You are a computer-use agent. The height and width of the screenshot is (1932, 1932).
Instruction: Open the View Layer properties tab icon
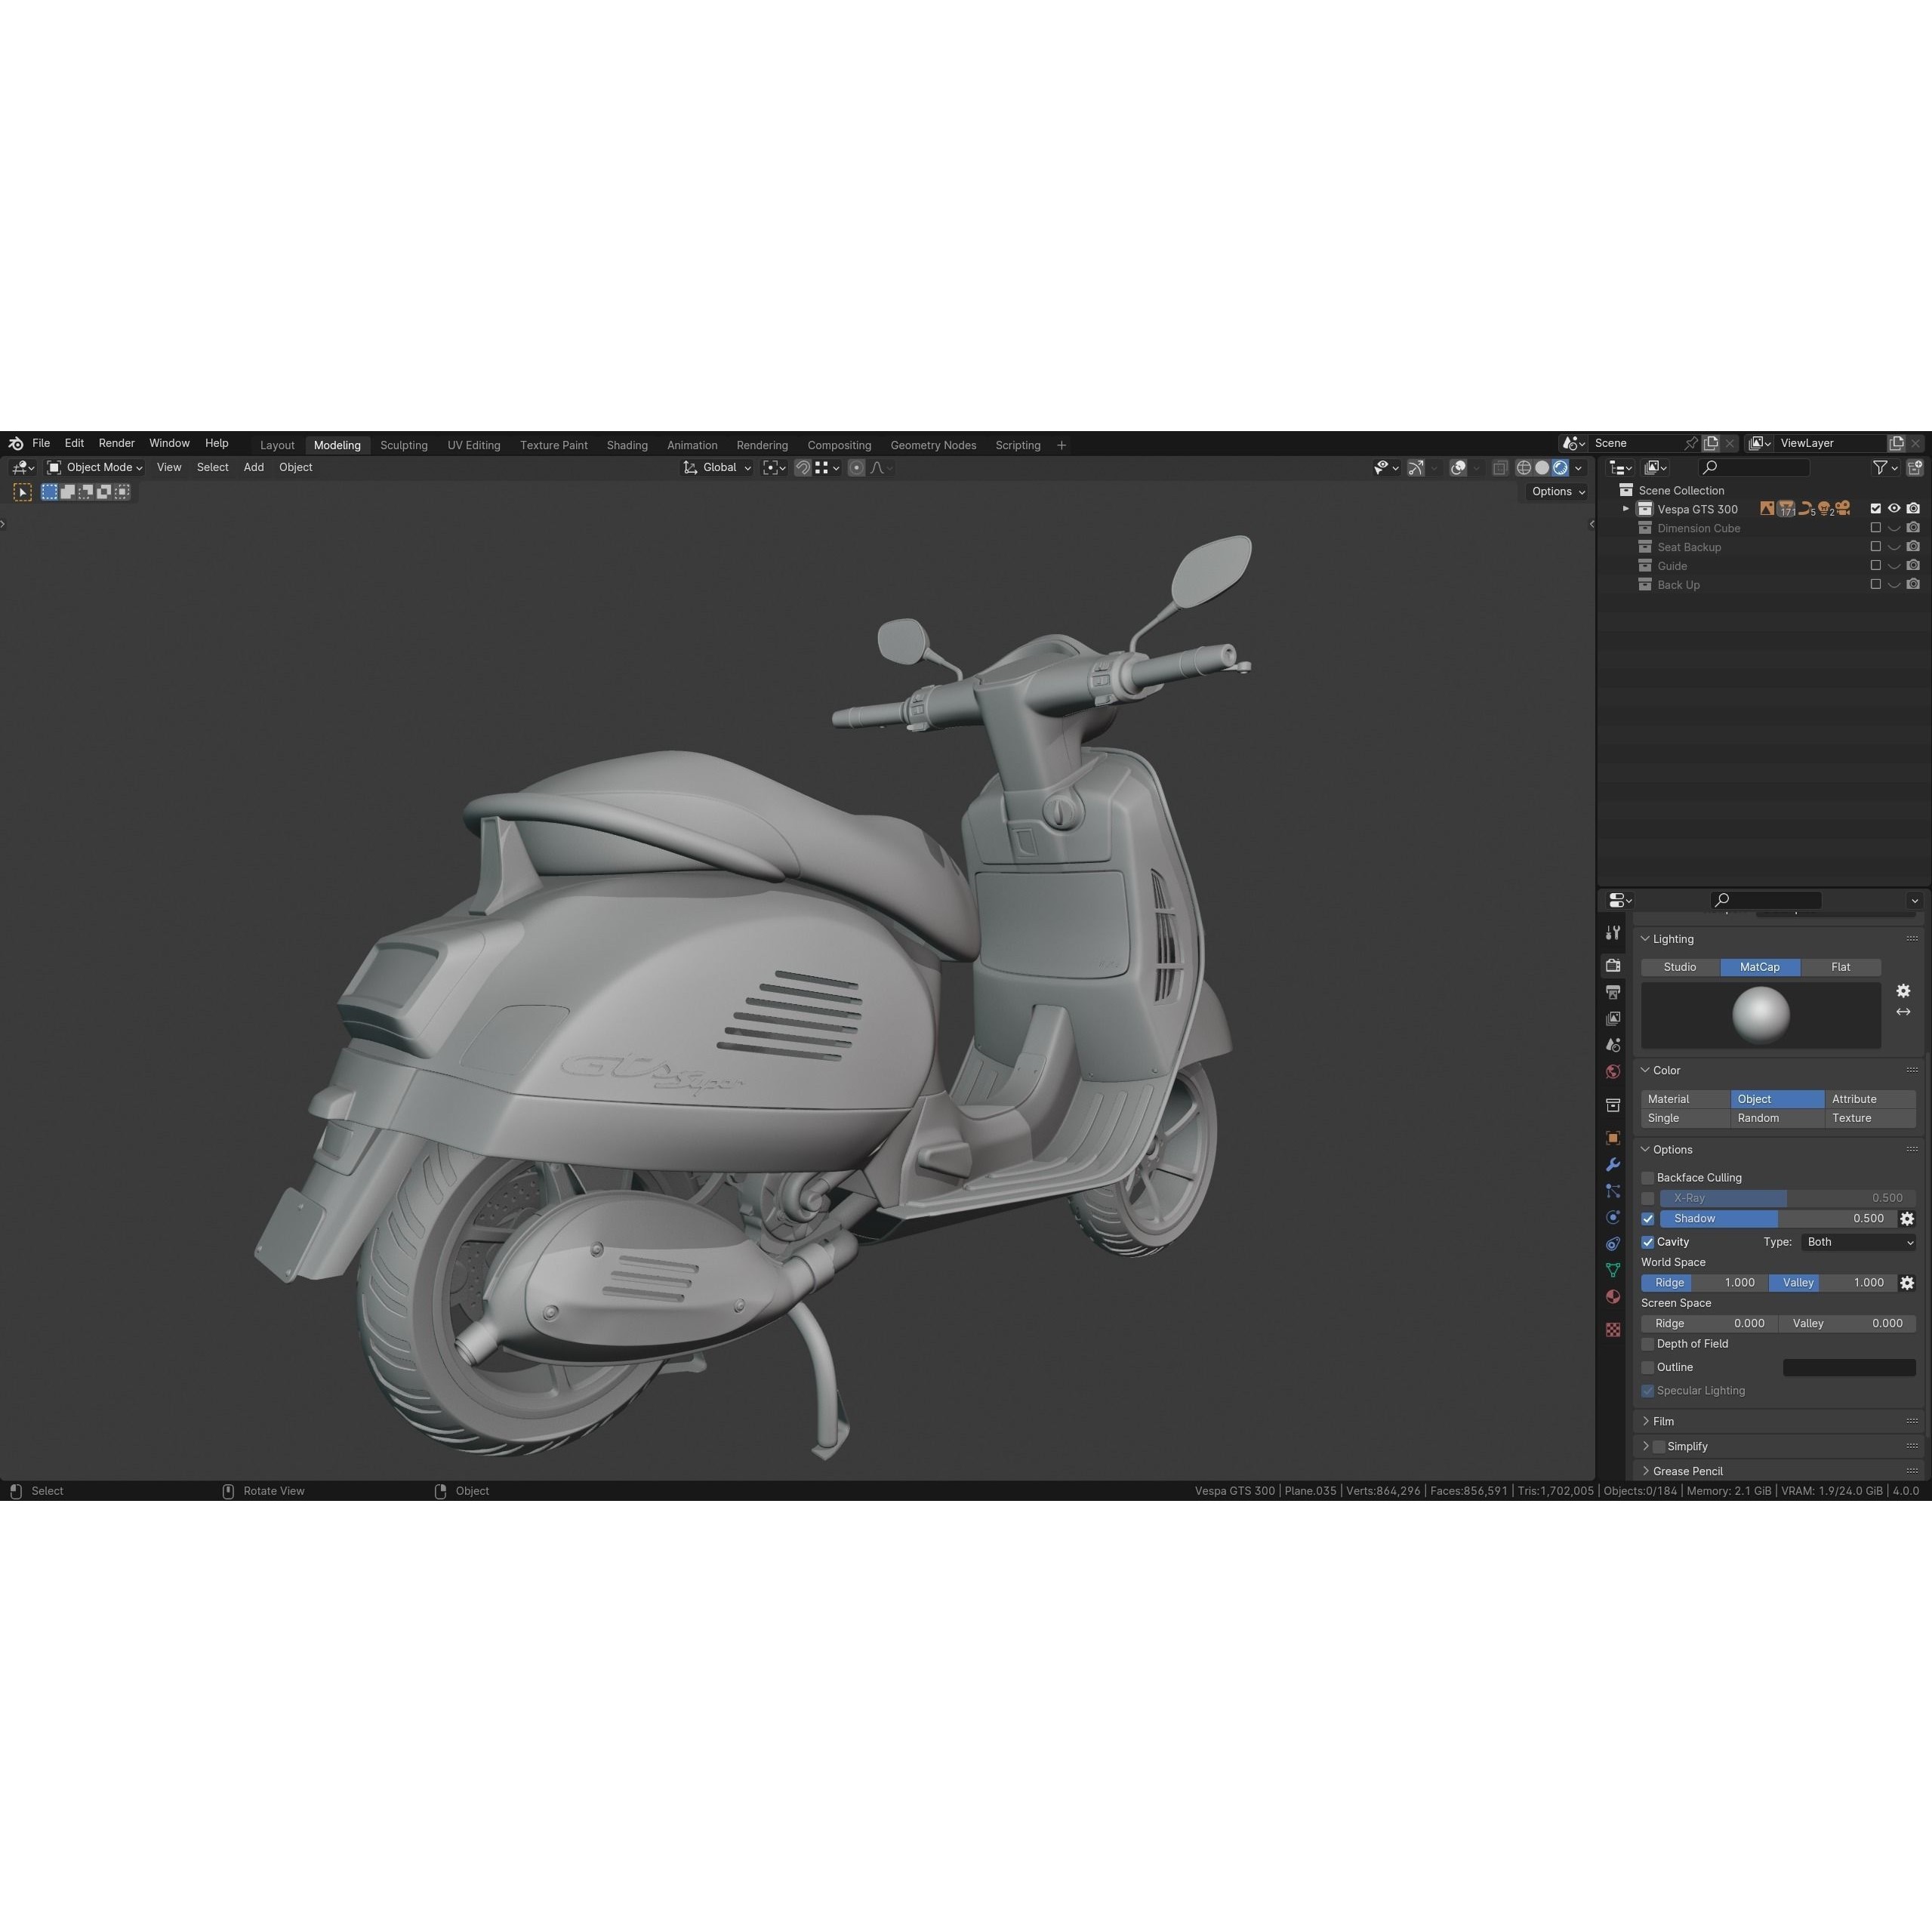[x=1613, y=1019]
